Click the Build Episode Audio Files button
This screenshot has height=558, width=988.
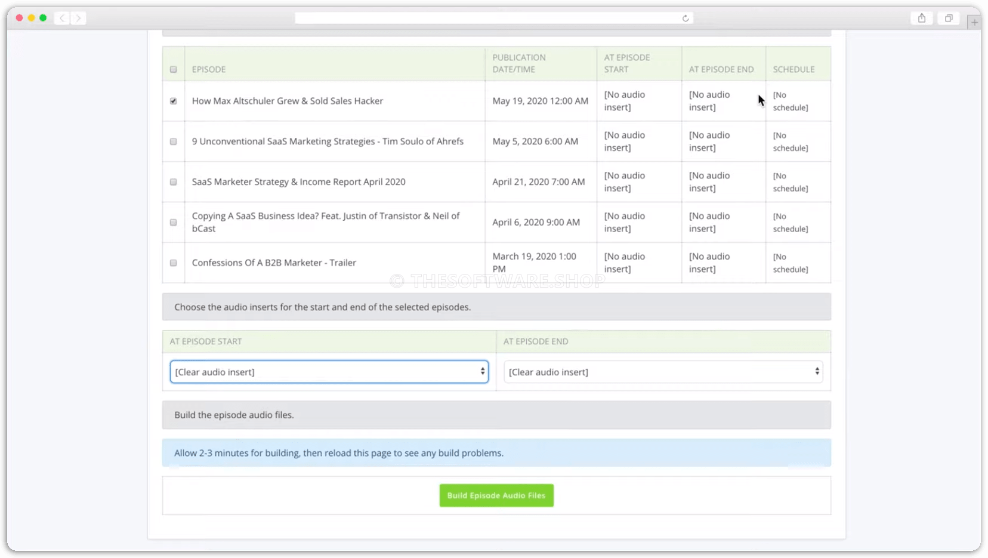coord(496,495)
